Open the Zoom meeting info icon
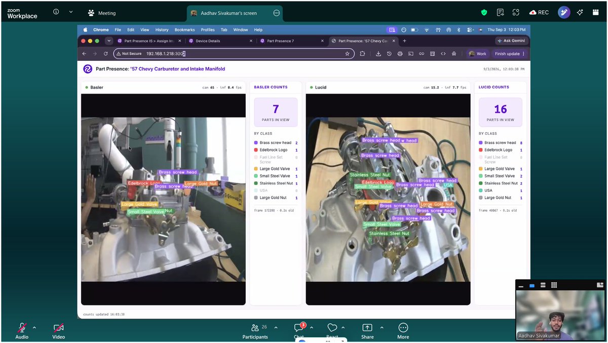This screenshot has height=343, width=608. (x=56, y=12)
